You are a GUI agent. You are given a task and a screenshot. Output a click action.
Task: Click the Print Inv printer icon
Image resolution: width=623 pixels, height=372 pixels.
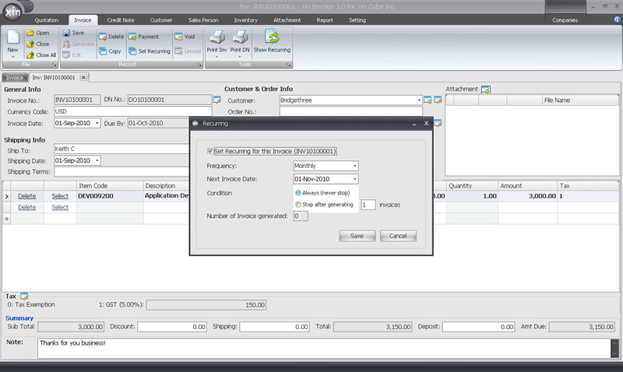pos(217,37)
